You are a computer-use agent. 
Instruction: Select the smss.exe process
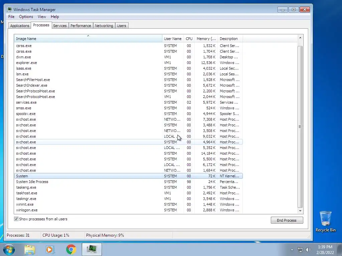point(129,108)
